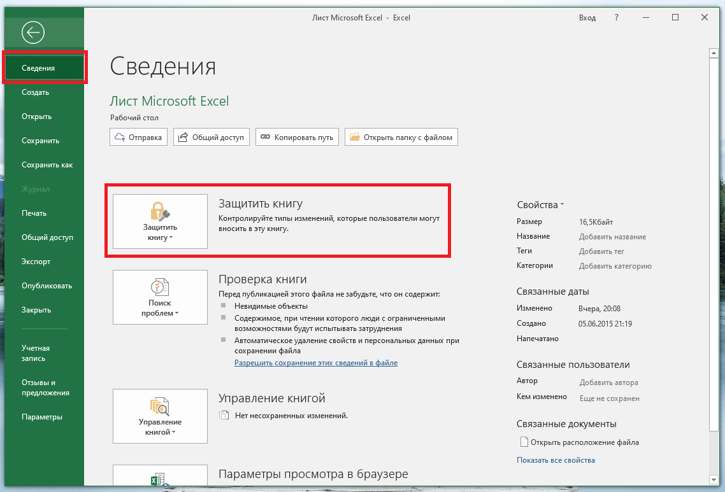Click the scrollbar down arrow
This screenshot has height=492, width=725.
[713, 480]
